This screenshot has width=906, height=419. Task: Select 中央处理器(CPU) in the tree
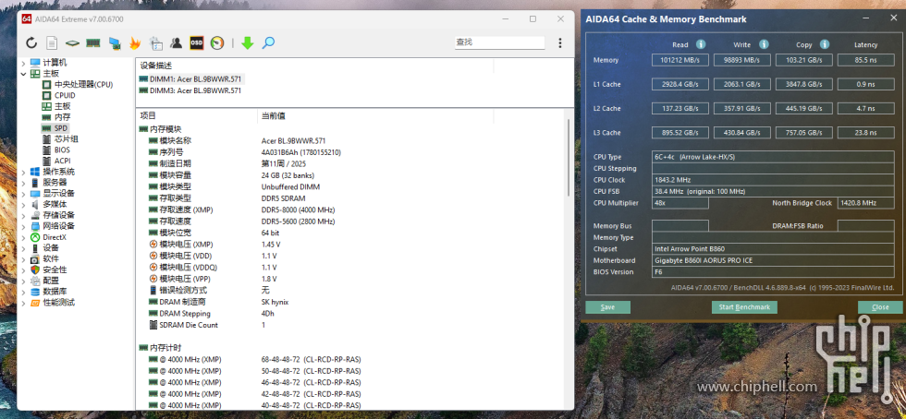(x=84, y=84)
